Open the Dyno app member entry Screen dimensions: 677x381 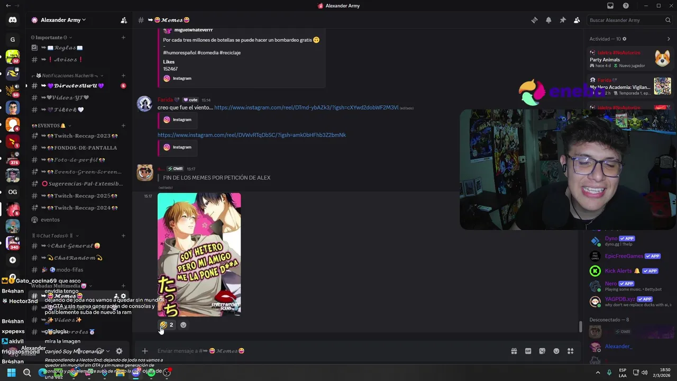[630, 241]
